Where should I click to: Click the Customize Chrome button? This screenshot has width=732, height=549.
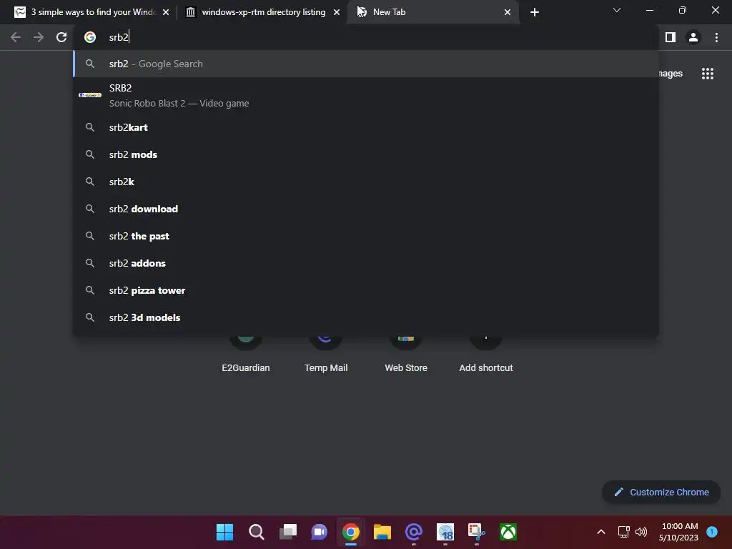coord(661,492)
